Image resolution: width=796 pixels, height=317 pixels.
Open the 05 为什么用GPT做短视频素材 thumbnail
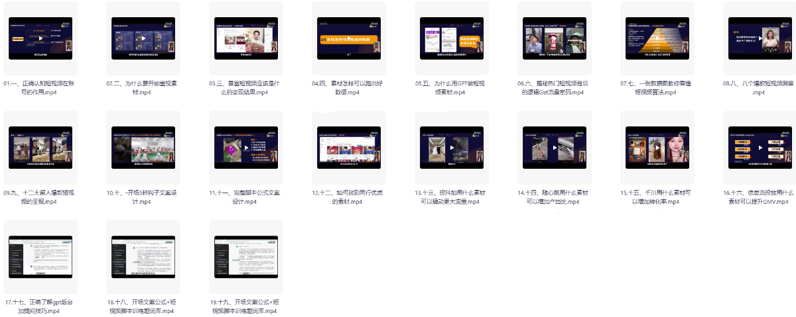(452, 38)
